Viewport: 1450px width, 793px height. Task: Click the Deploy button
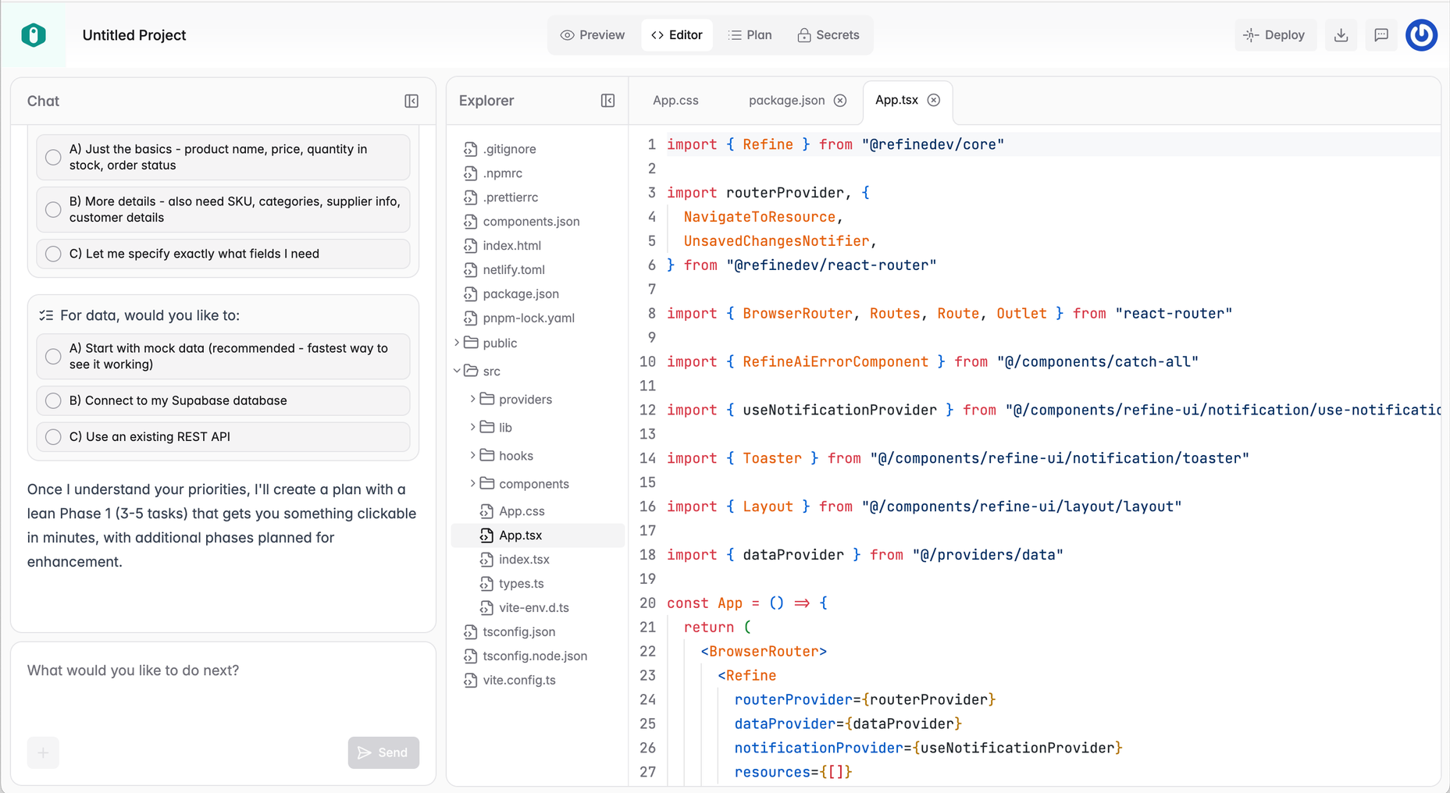1274,35
